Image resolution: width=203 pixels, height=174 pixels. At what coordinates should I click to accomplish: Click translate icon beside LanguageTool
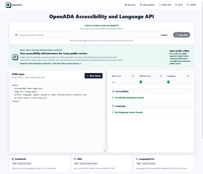tap(137, 159)
